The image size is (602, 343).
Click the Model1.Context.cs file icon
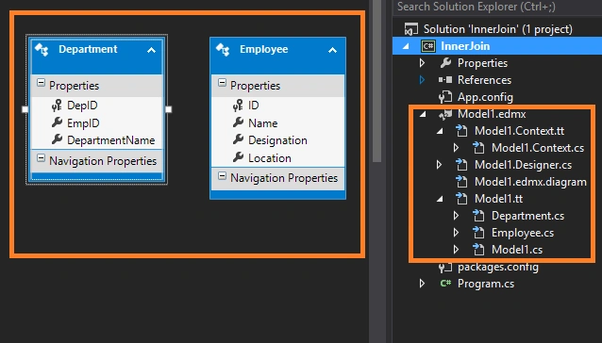478,148
